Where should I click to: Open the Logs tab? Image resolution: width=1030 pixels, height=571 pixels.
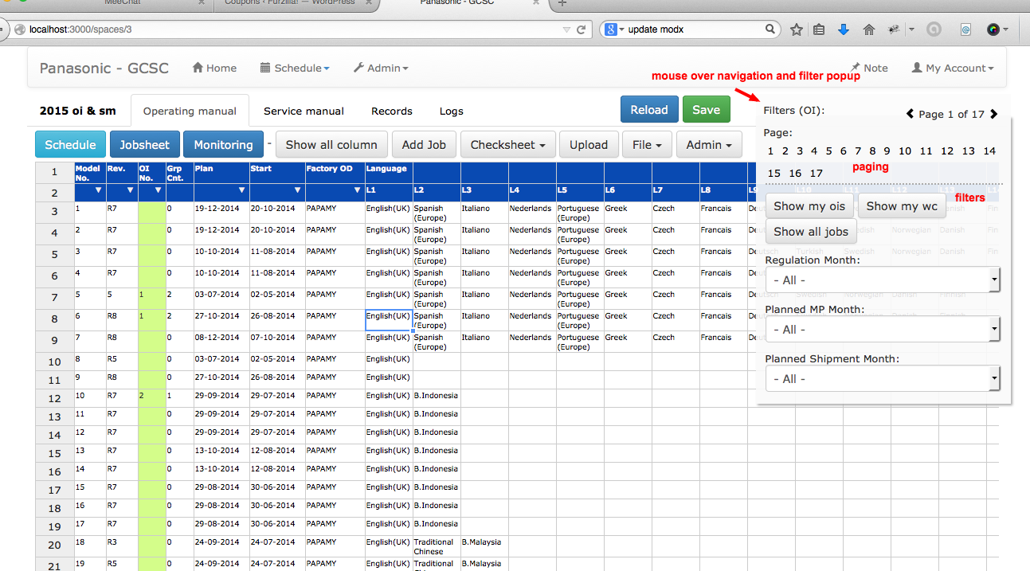coord(451,111)
